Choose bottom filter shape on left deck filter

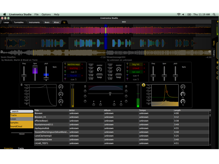27,104
